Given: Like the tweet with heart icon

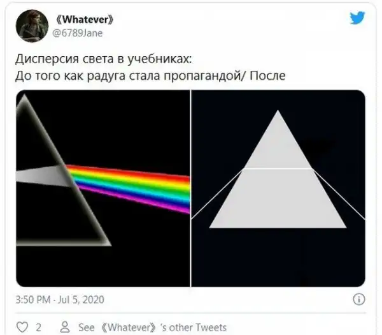Looking at the screenshot, I should pyautogui.click(x=22, y=327).
